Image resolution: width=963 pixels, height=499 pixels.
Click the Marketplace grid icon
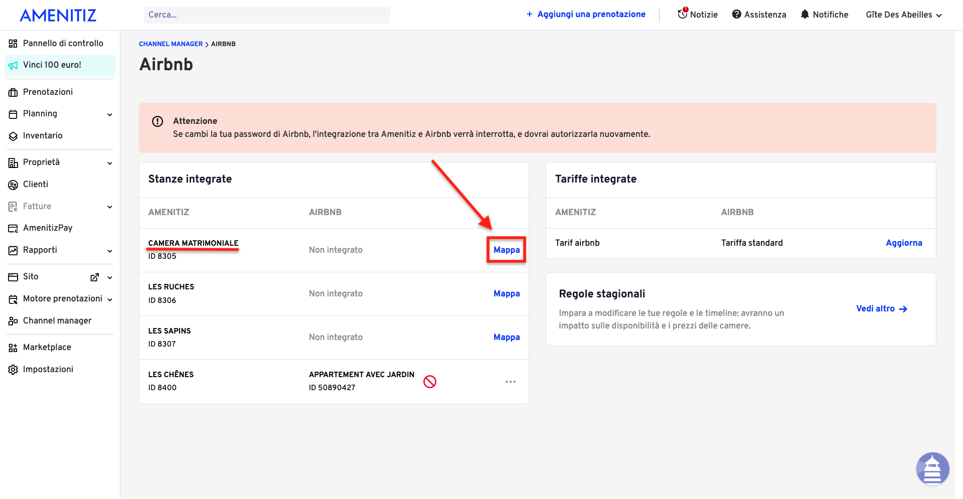pos(13,348)
